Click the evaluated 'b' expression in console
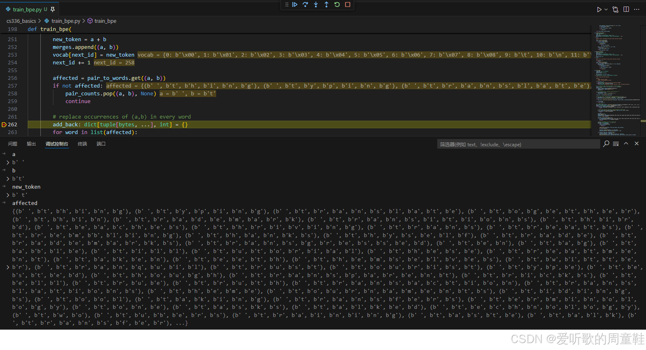646x350 pixels. (13, 170)
